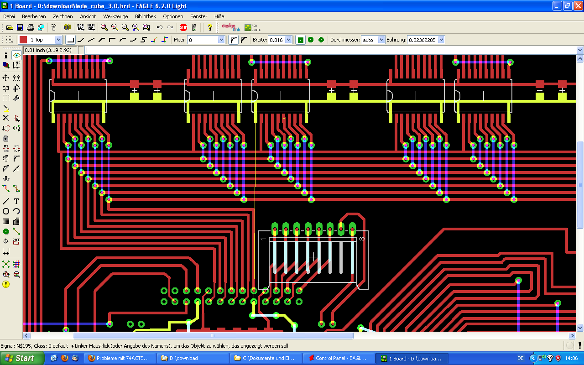
Task: Choose the round via shape
Action: [311, 40]
